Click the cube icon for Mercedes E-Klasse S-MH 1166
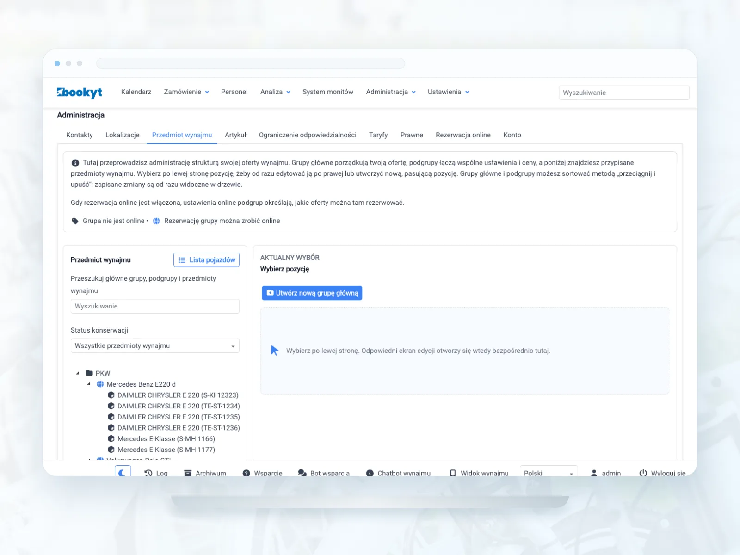Image resolution: width=740 pixels, height=555 pixels. point(111,439)
